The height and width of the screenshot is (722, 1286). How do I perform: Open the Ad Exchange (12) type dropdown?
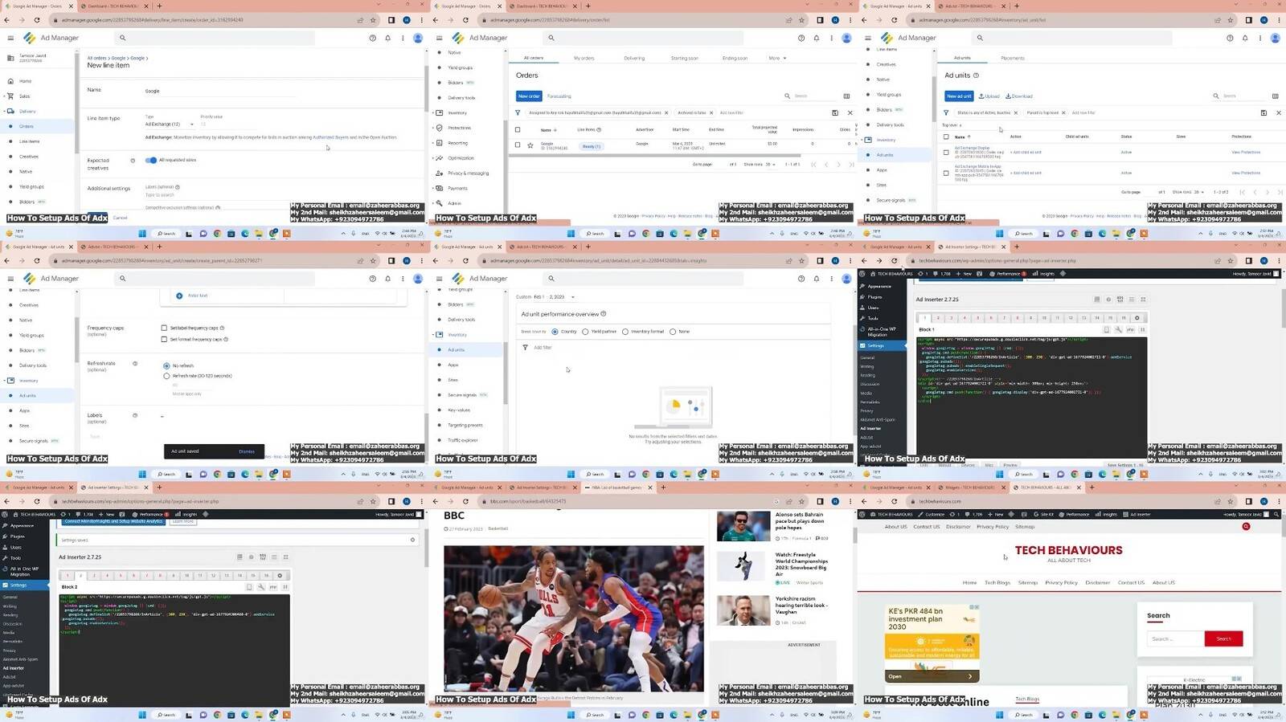170,124
